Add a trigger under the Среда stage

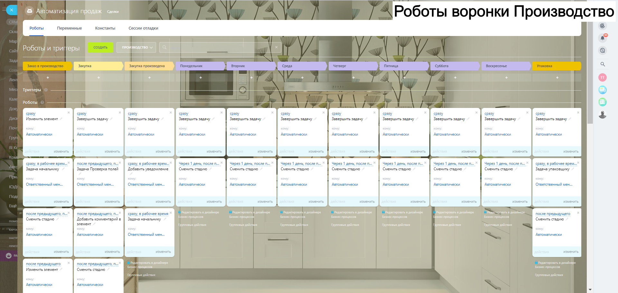(x=302, y=77)
